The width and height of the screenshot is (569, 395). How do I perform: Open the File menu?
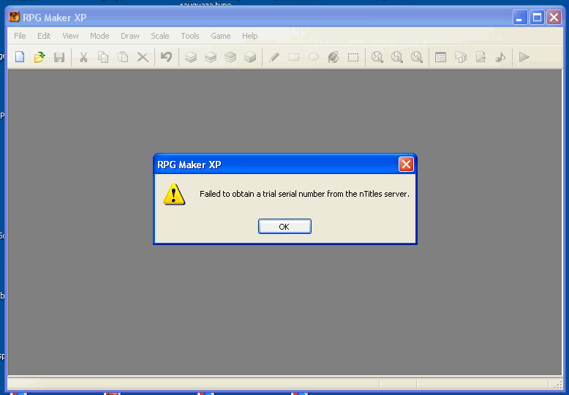click(20, 36)
